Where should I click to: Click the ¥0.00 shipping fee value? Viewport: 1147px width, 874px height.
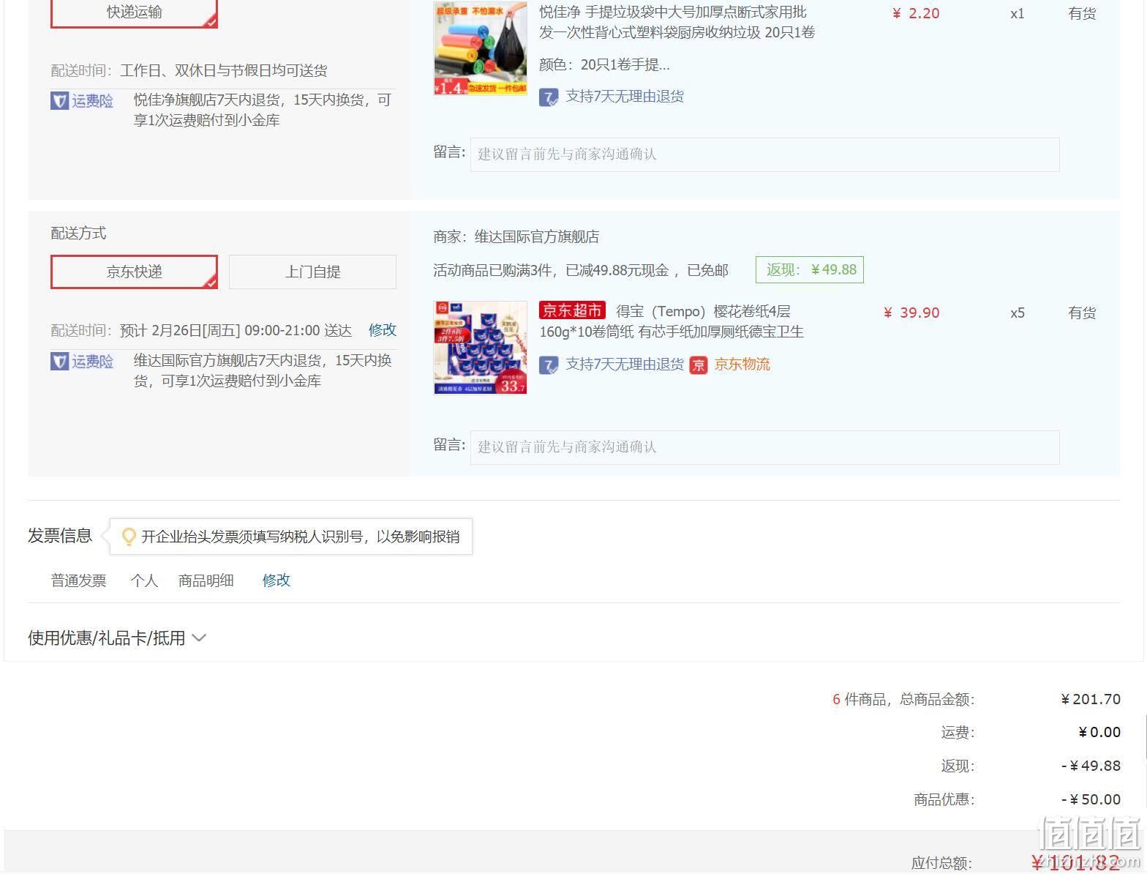point(1099,733)
